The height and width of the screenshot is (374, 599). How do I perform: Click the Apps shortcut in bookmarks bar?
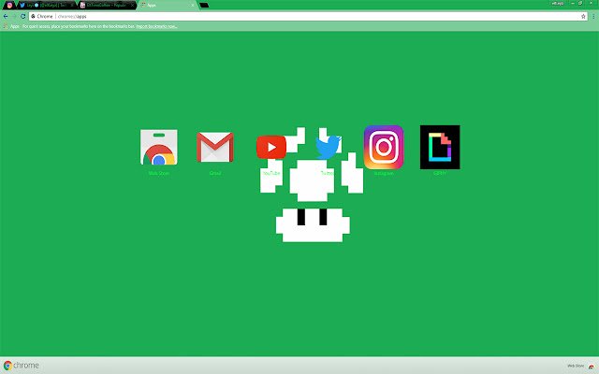tap(11, 26)
